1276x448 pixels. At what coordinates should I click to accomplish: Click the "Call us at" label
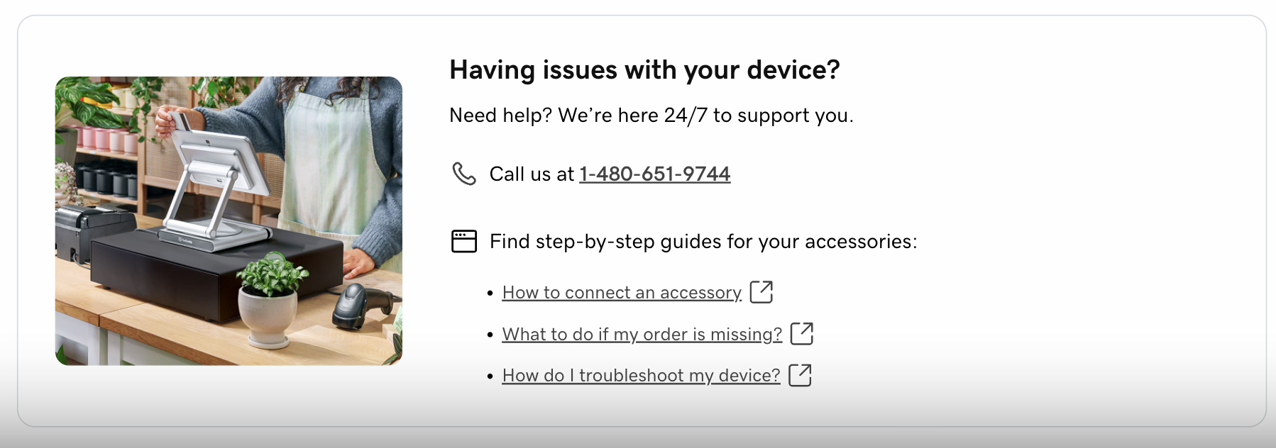(x=532, y=174)
